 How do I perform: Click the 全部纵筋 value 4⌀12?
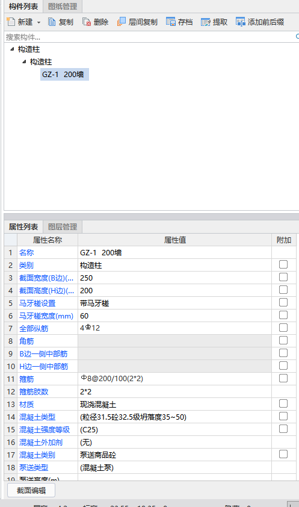(x=174, y=329)
